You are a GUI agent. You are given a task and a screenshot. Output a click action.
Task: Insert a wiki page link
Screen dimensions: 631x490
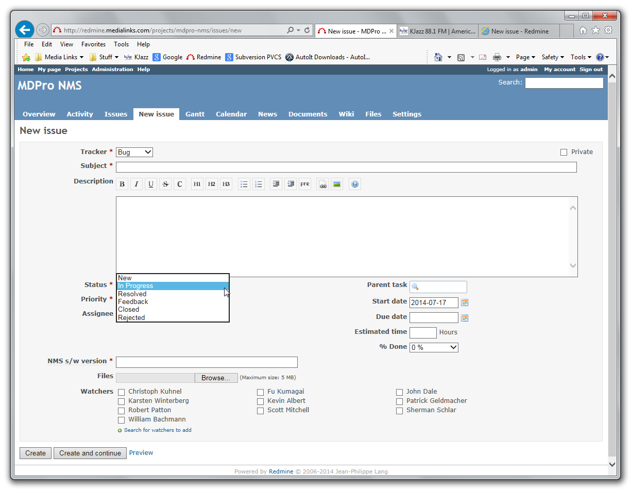click(x=323, y=184)
